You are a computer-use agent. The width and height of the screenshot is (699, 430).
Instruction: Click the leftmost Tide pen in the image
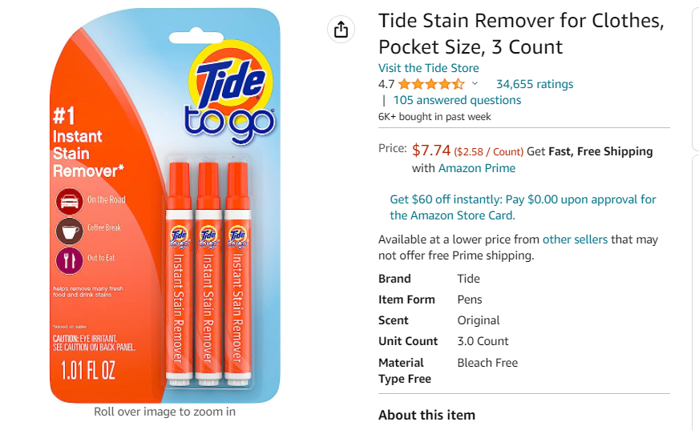coord(180,272)
